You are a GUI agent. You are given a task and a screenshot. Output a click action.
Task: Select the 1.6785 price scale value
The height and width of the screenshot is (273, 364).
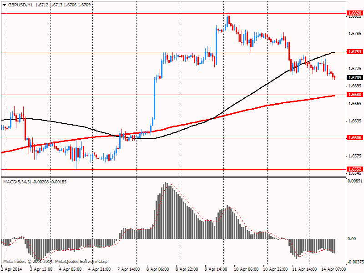355,34
